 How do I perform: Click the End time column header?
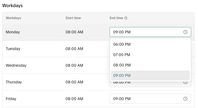click(x=116, y=18)
